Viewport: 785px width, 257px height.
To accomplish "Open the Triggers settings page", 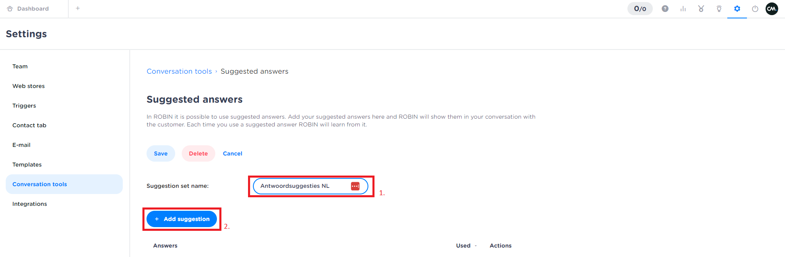I will 24,106.
